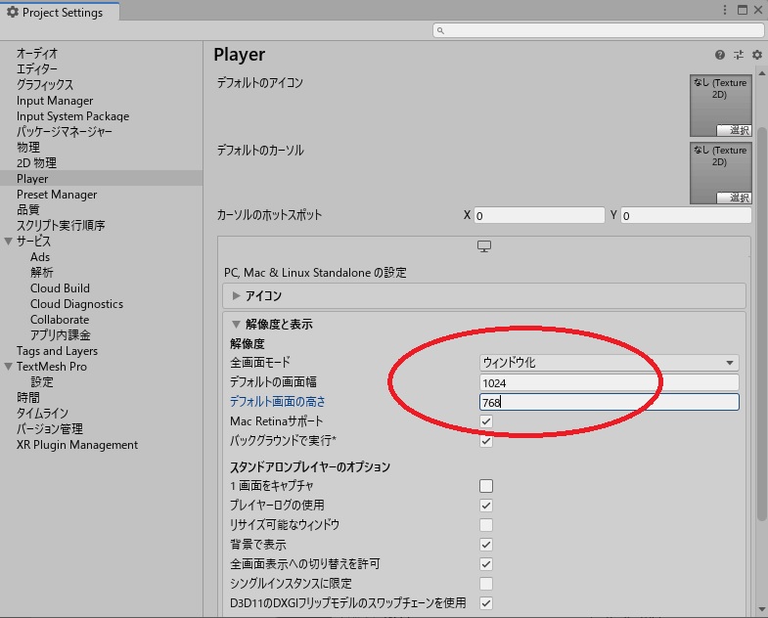Click the search magnifier icon in search field
The width and height of the screenshot is (768, 618).
(x=440, y=31)
